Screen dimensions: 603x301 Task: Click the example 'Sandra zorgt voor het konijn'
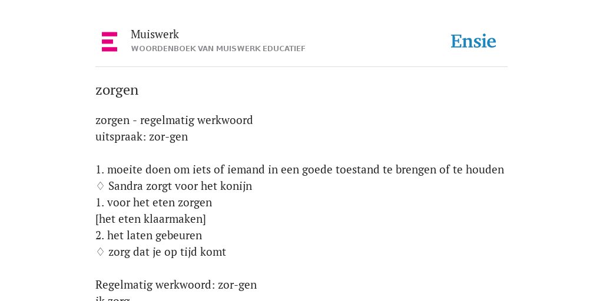(x=180, y=186)
